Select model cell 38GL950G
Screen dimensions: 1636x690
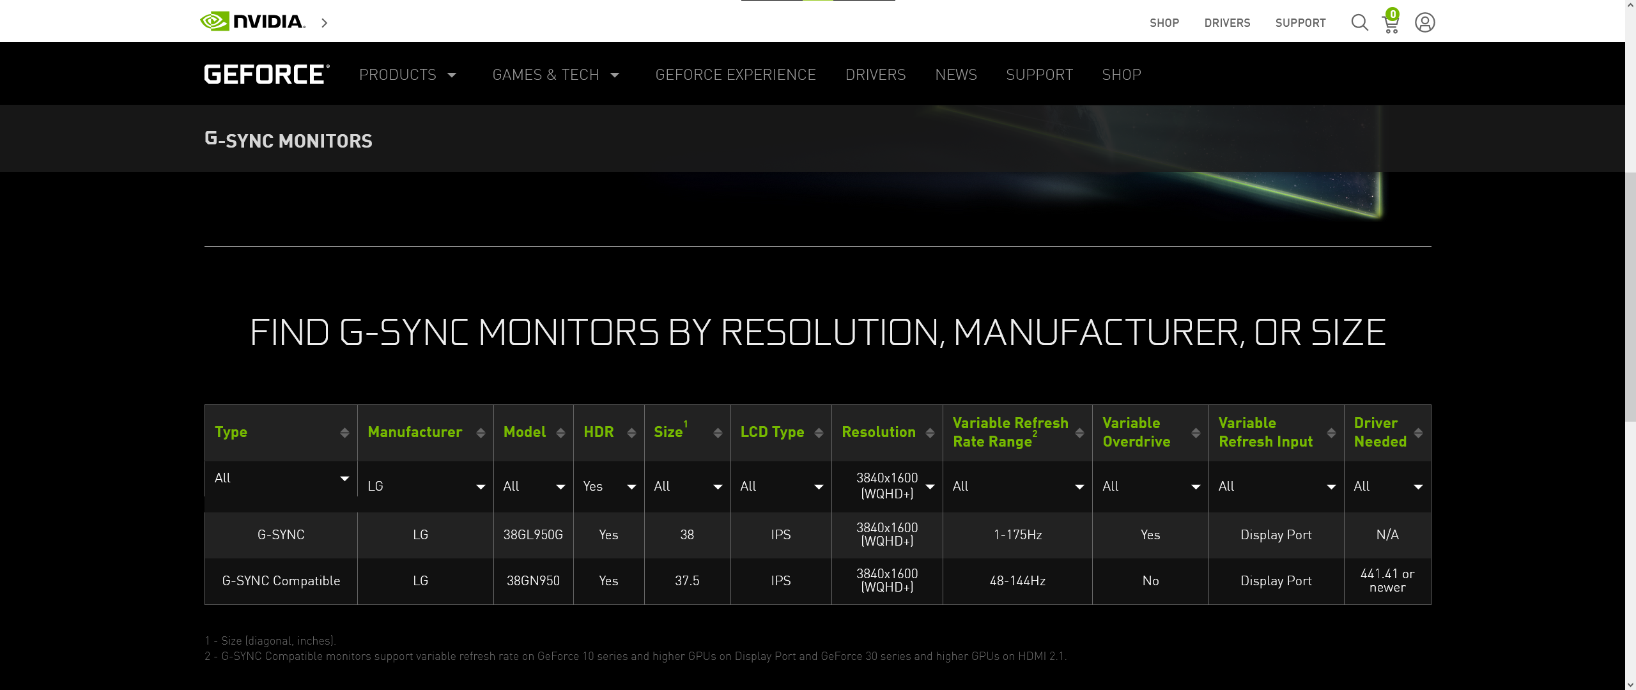click(x=533, y=535)
